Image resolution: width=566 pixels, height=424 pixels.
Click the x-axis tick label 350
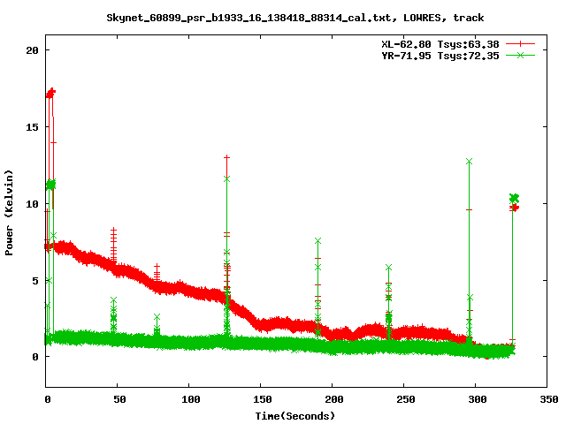click(x=548, y=399)
